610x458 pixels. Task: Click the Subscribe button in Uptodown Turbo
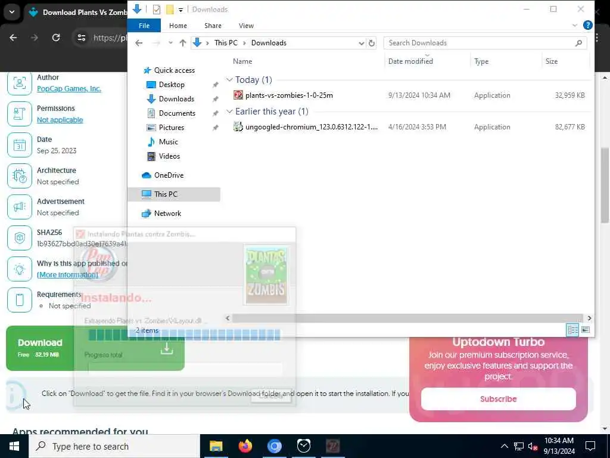498,399
